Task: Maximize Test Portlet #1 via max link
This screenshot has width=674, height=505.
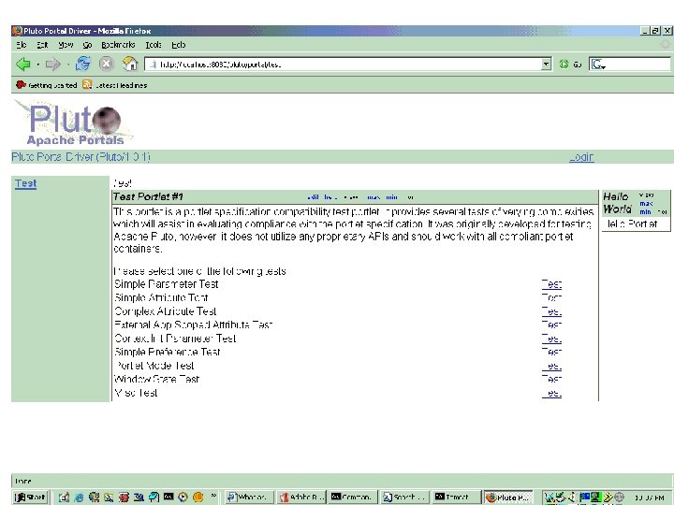Action: pyautogui.click(x=374, y=197)
